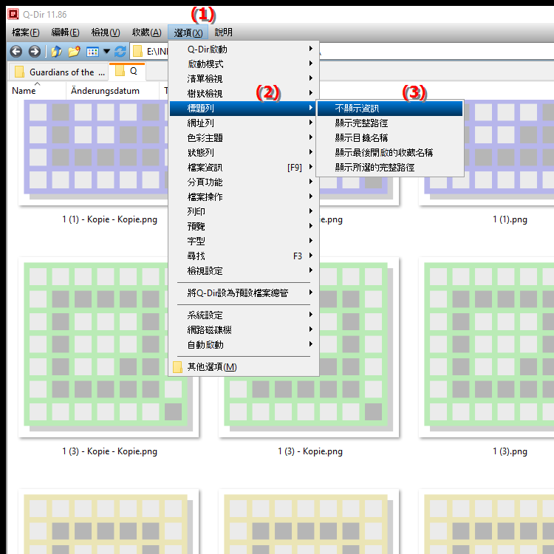This screenshot has width=554, height=554.
Task: Open the 列印 submenu
Action: click(x=244, y=212)
